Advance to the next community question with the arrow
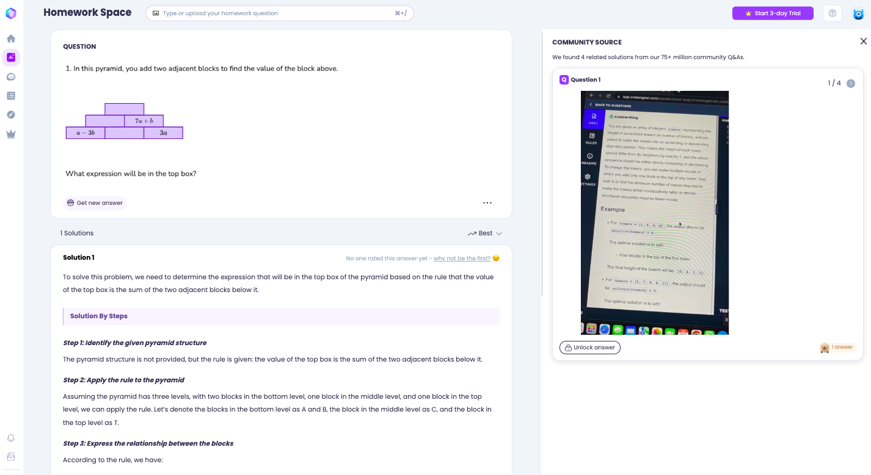 pos(851,83)
